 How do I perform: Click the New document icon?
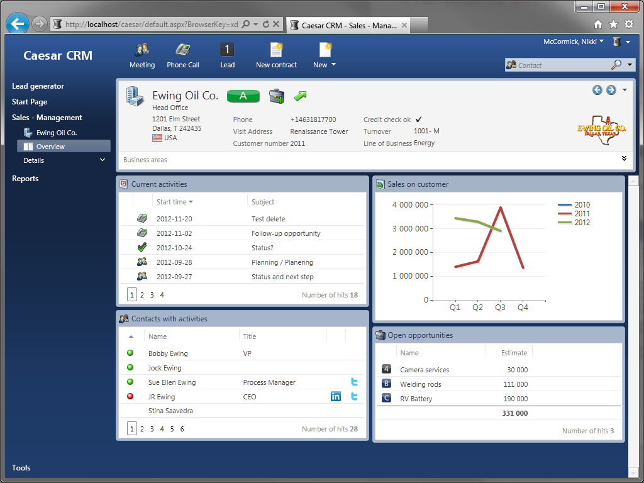point(325,50)
